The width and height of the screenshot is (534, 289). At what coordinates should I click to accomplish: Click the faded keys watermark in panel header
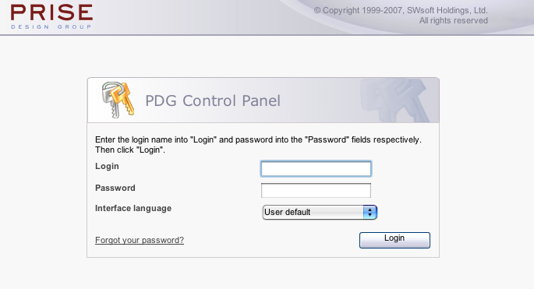[x=396, y=100]
